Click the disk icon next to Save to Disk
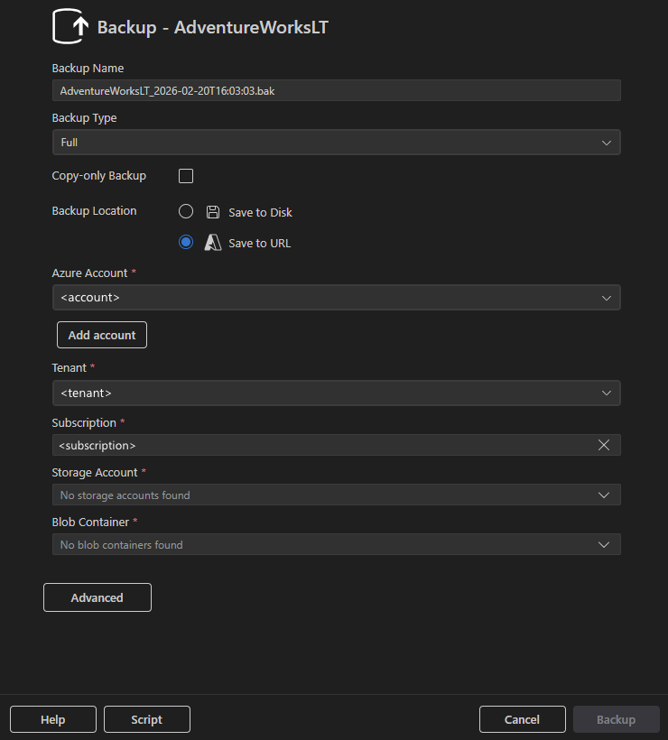The image size is (668, 740). (x=212, y=211)
